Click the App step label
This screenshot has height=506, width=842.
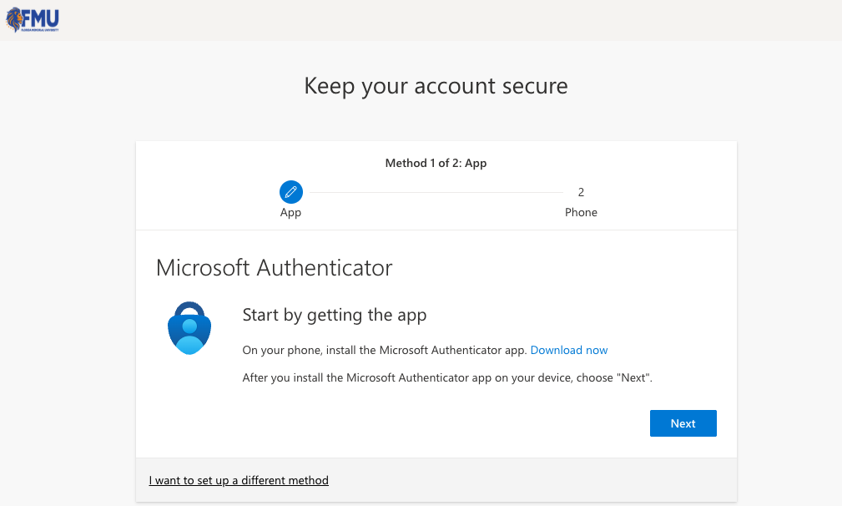tap(290, 212)
